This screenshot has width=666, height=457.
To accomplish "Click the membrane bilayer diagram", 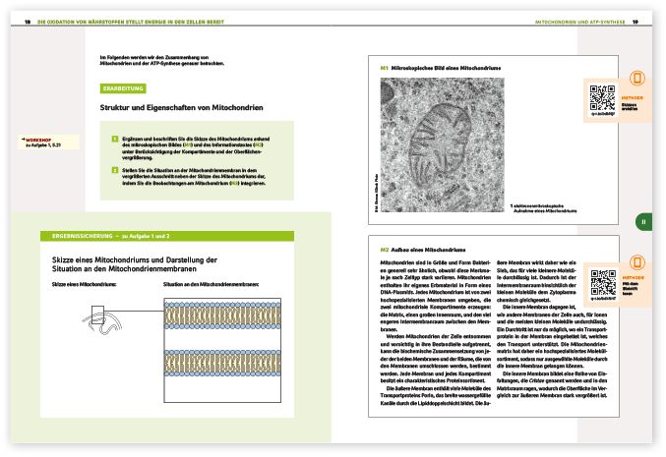I will pyautogui.click(x=222, y=350).
